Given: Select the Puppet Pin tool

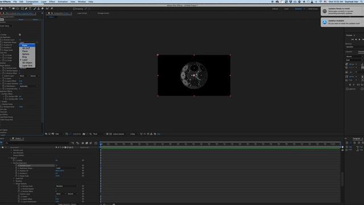Looking at the screenshot, I should [x=52, y=9].
